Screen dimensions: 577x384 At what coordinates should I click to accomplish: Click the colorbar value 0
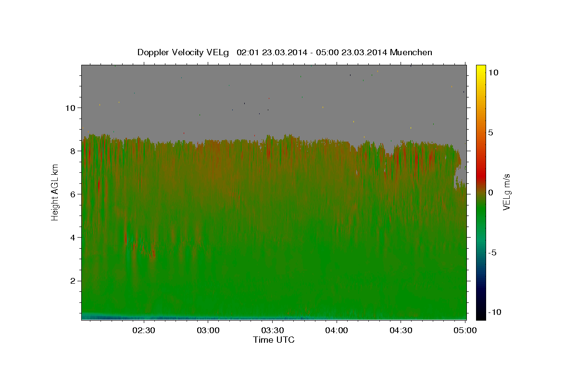pos(490,192)
